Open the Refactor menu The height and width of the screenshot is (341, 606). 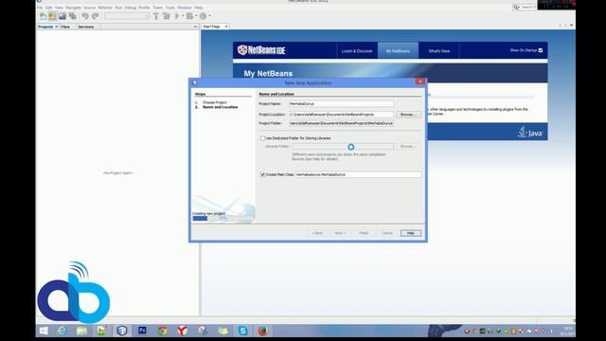[105, 8]
